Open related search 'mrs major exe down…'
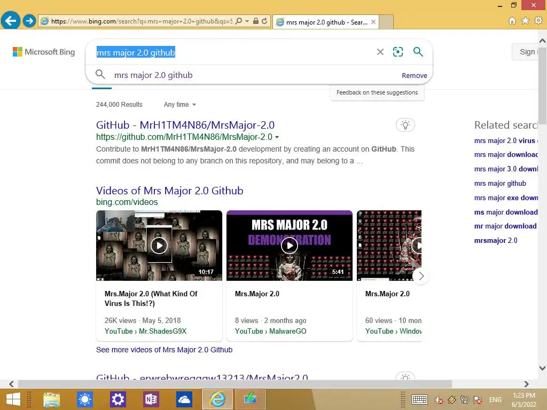 click(506, 198)
